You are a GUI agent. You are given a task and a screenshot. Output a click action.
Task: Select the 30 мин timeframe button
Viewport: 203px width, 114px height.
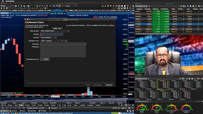tap(47, 105)
